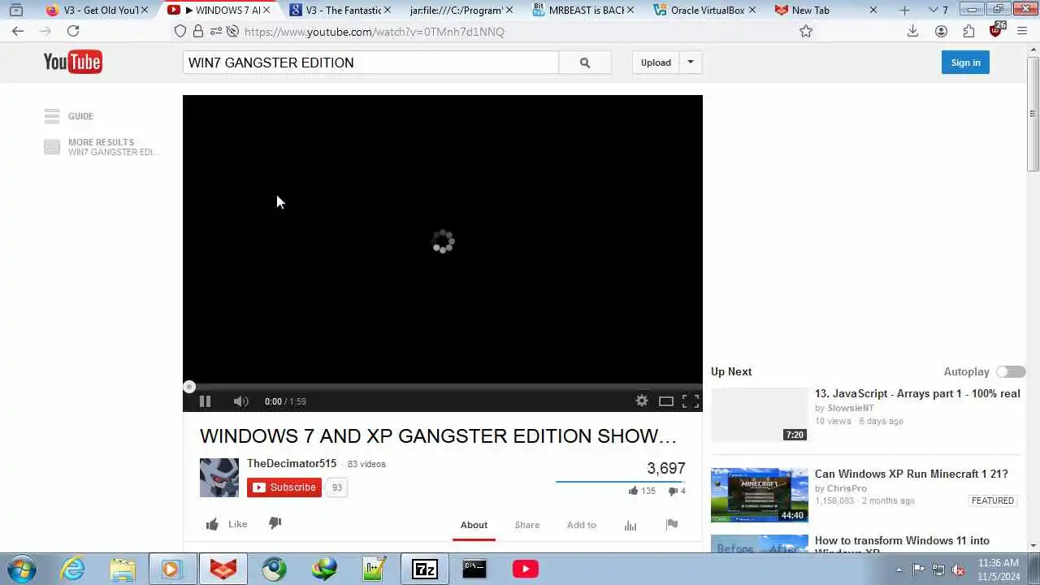
Task: Click the uBlock Origin extension icon
Action: [x=996, y=31]
